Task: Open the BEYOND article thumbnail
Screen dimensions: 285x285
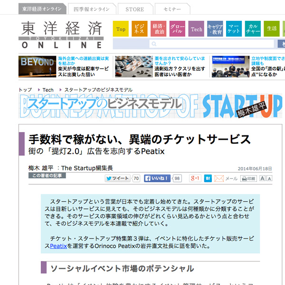Action: click(37, 67)
